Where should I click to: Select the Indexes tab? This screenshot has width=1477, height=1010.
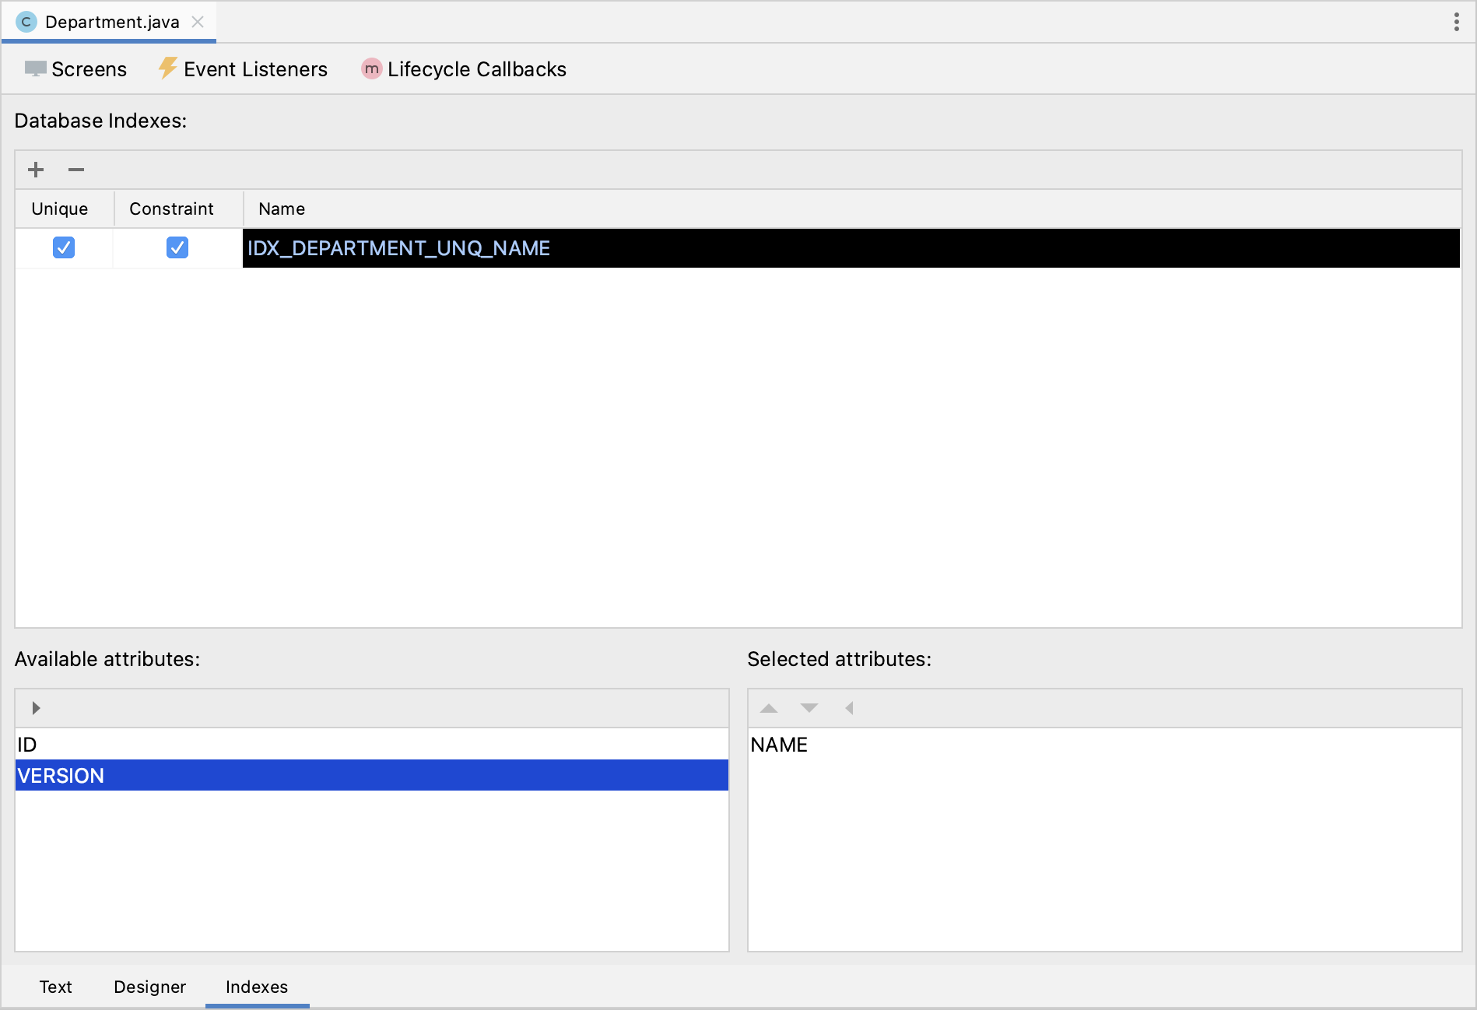pos(257,986)
